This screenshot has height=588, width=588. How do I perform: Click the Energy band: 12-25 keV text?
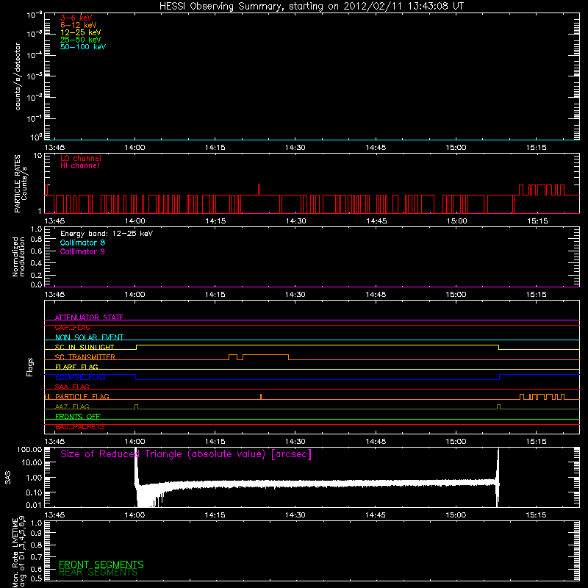(107, 234)
